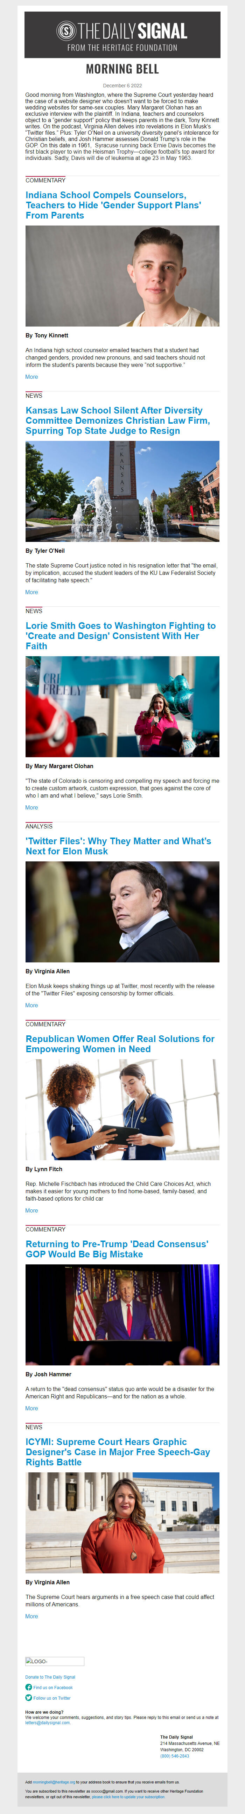Click the Elon Musk article photo
This screenshot has width=245, height=1814.
pyautogui.click(x=122, y=912)
